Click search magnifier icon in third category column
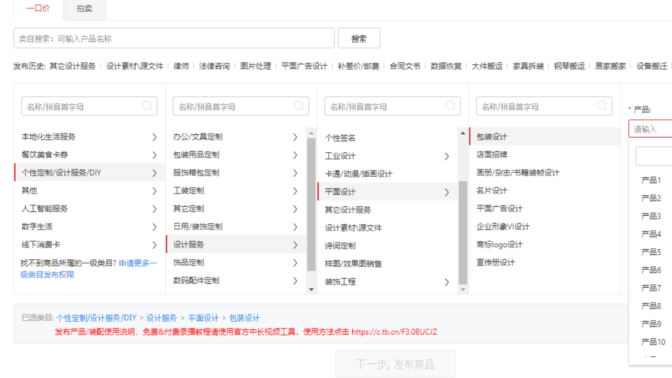The height and width of the screenshot is (378, 672). tap(451, 106)
